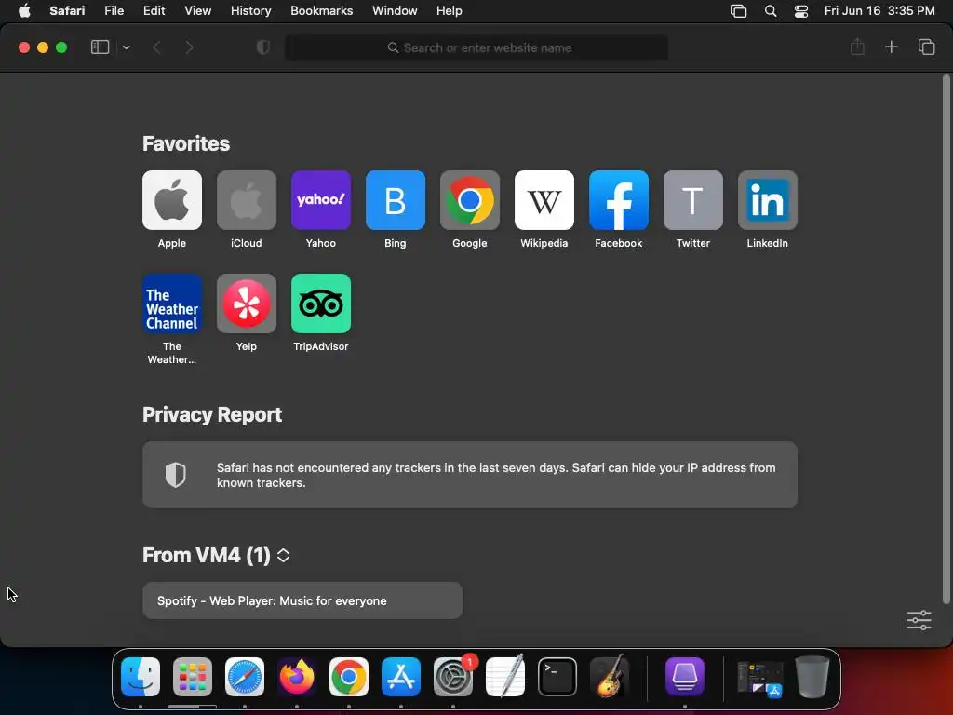
Task: Click Safari compass icon in the Dock
Action: 245,677
